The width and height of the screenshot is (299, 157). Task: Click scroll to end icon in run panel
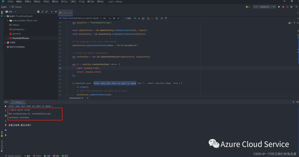point(6,120)
